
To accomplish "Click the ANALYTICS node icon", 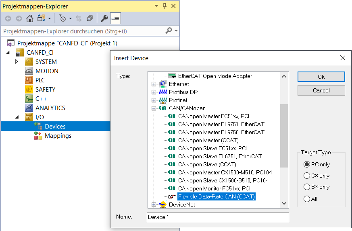I will [x=29, y=108].
